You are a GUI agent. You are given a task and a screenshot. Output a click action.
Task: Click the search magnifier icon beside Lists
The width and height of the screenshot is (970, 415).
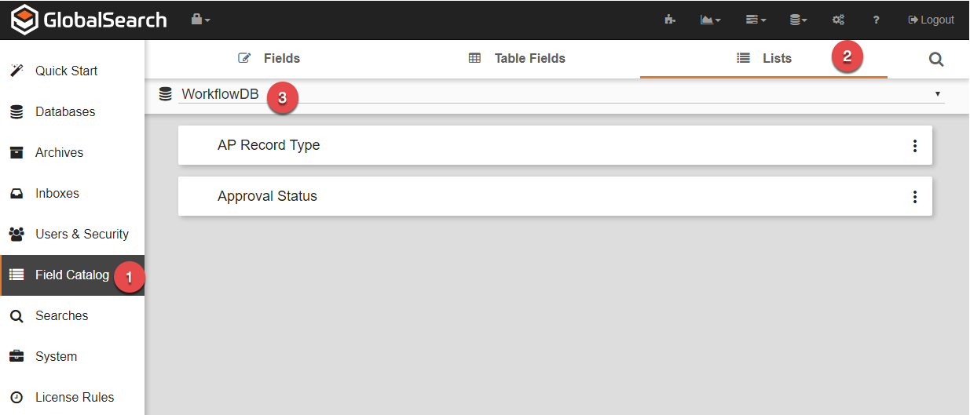pos(935,59)
